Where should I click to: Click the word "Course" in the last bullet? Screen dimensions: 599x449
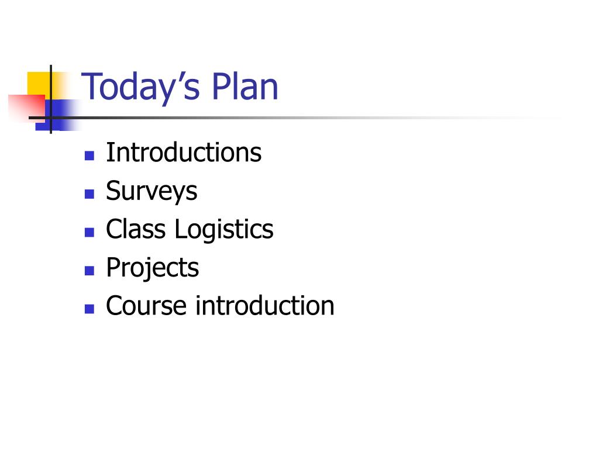point(146,306)
